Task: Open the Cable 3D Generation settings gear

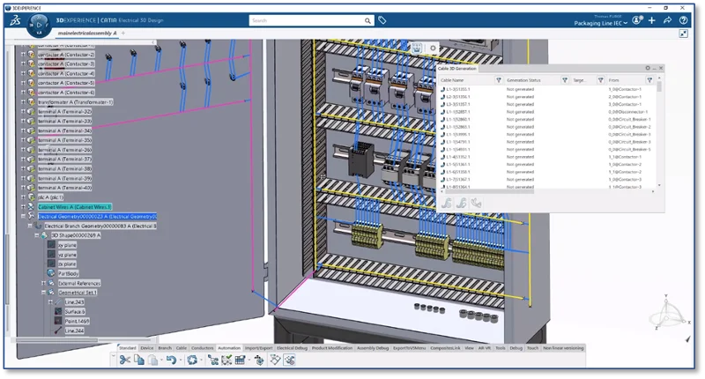Action: (x=648, y=68)
